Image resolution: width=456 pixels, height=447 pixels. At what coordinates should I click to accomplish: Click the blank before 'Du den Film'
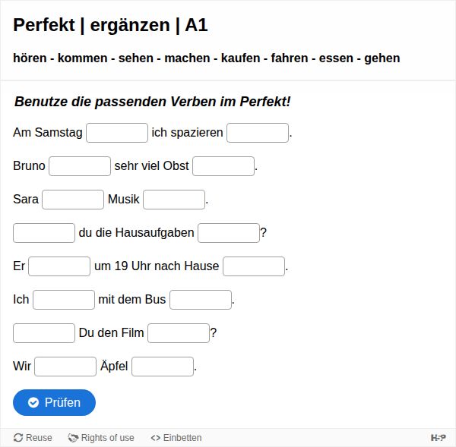[44, 333]
